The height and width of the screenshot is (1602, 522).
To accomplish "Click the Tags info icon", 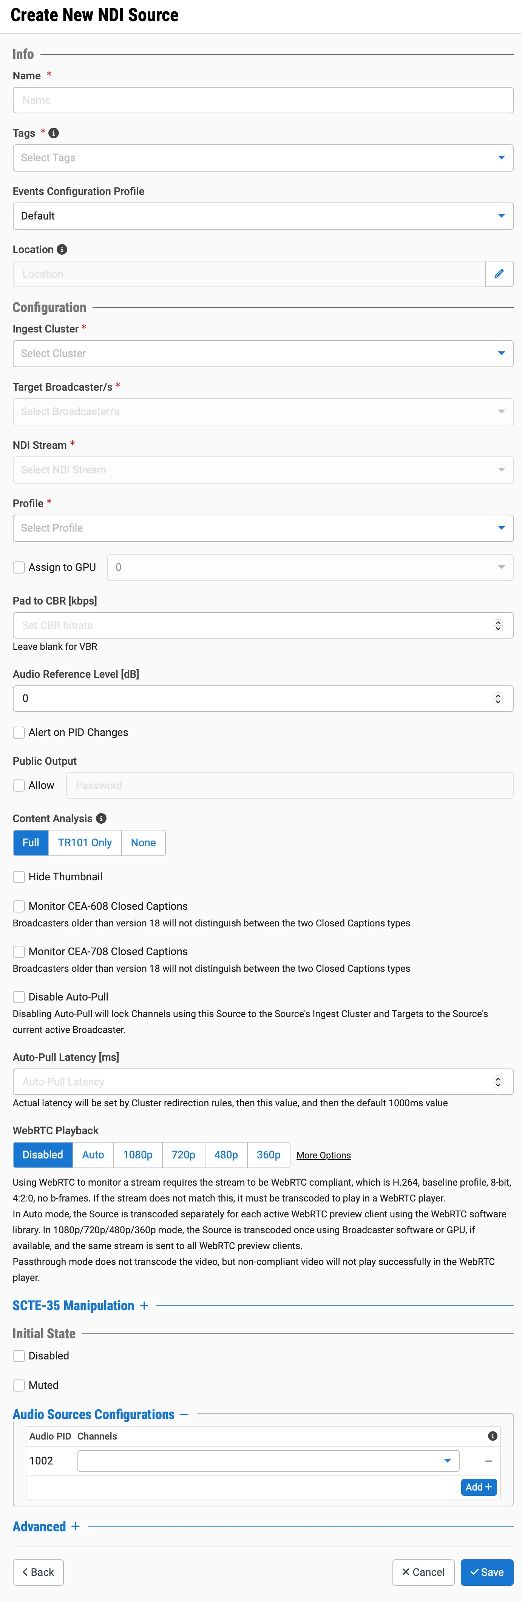I will tap(53, 133).
